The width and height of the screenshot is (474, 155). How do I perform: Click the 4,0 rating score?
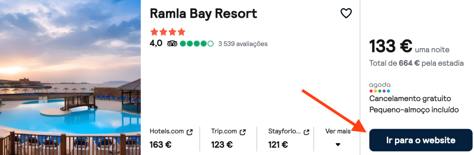[156, 44]
